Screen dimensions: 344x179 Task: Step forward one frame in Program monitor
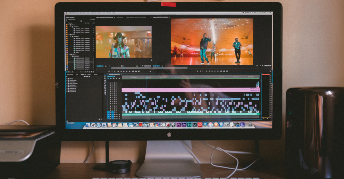(x=215, y=71)
